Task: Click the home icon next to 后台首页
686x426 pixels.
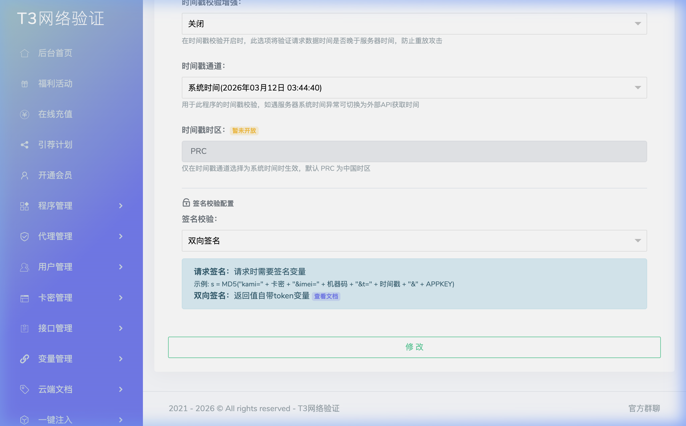Action: 24,53
